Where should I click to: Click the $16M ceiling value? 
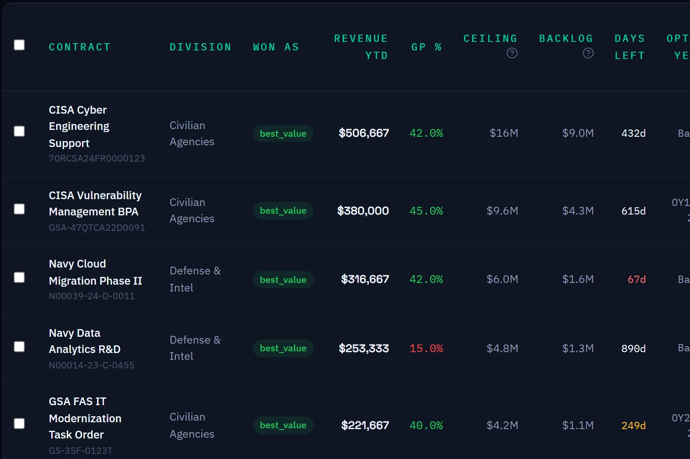pos(504,133)
